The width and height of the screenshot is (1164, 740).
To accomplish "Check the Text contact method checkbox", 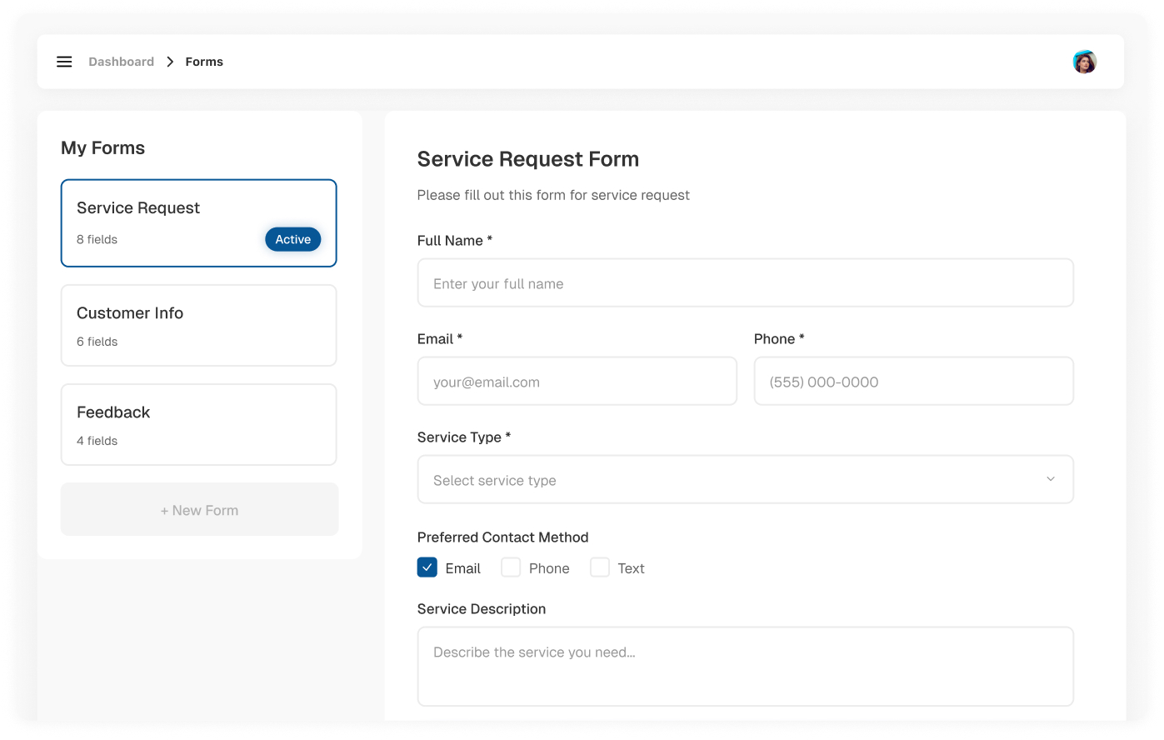I will 600,567.
